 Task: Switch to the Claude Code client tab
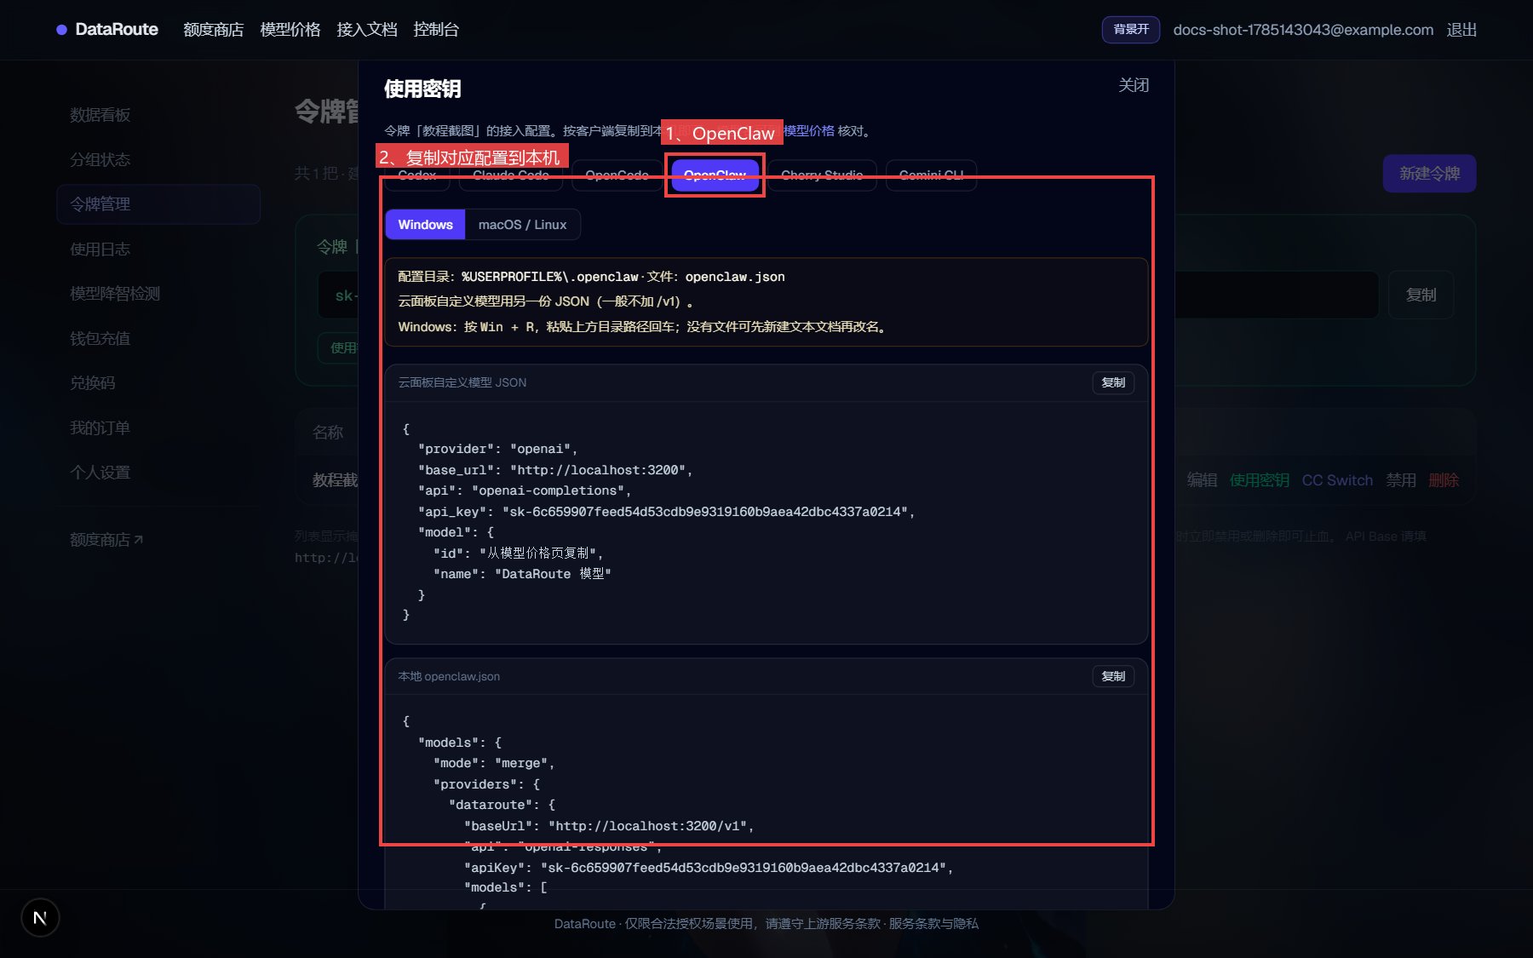(x=511, y=175)
